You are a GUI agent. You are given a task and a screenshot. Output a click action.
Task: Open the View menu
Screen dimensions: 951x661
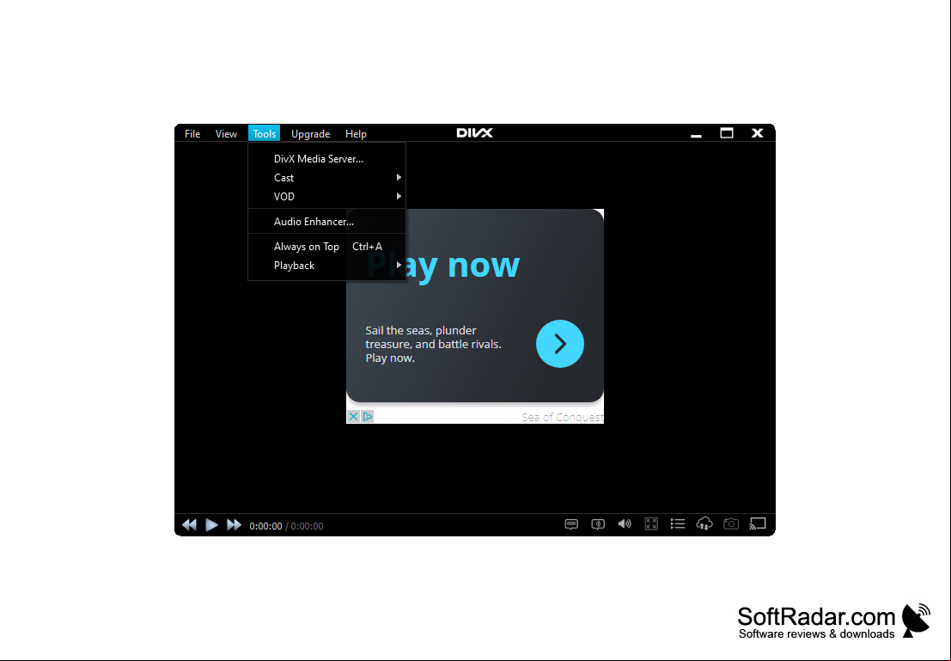pyautogui.click(x=226, y=133)
